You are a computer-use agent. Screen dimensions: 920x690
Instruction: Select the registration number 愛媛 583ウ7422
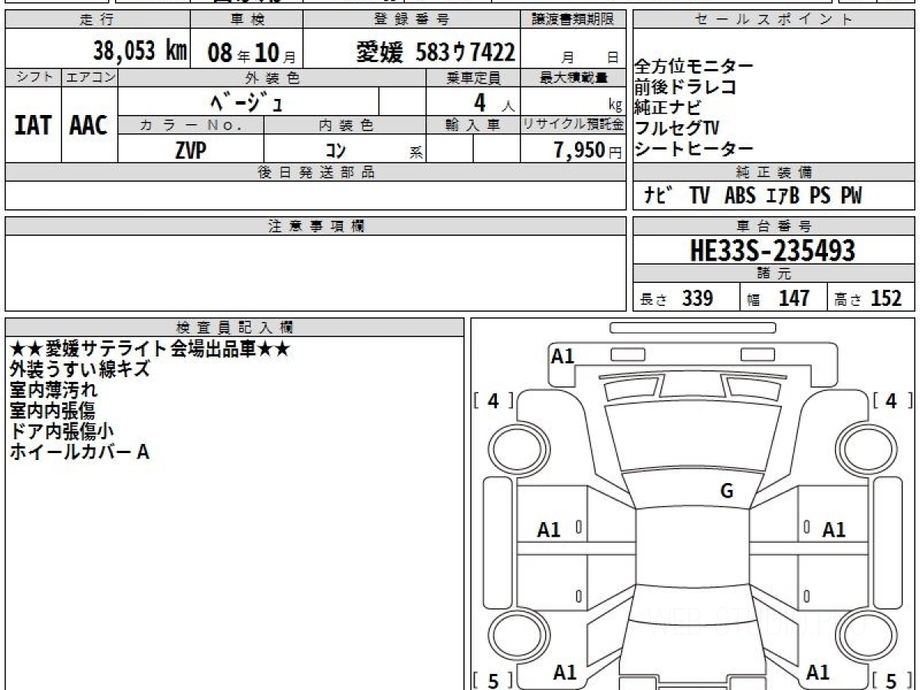coord(435,52)
